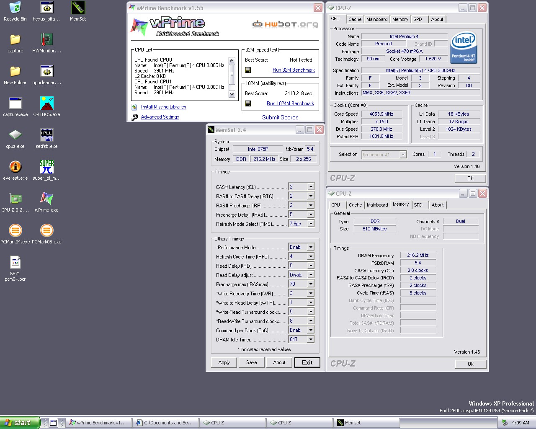Switch to Mainboard tab in lower CPU-Z
The width and height of the screenshot is (536, 429).
pos(377,205)
